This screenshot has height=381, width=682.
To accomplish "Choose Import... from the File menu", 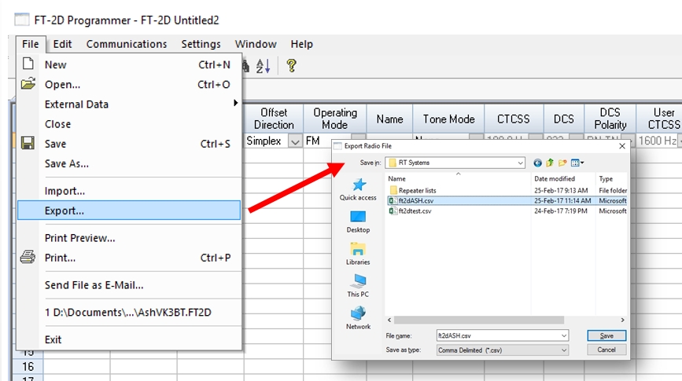I will 129,191.
